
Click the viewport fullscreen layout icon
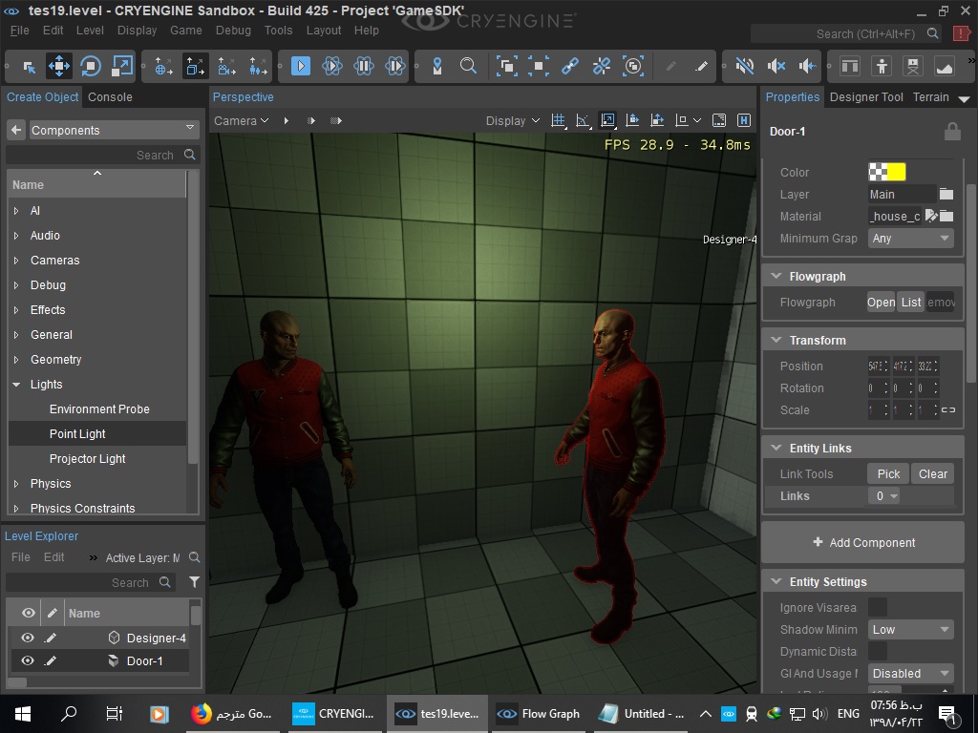click(719, 120)
